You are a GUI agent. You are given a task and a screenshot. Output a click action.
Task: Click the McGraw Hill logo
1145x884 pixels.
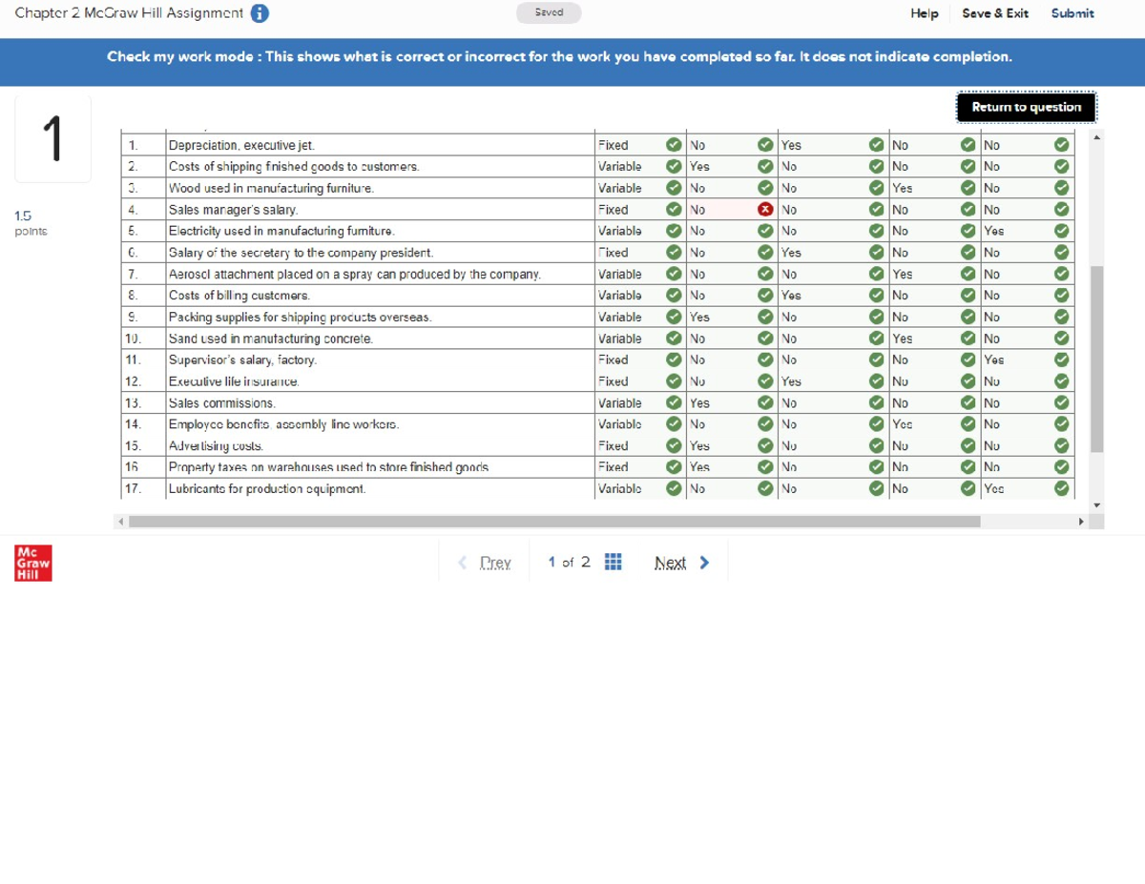tap(33, 564)
